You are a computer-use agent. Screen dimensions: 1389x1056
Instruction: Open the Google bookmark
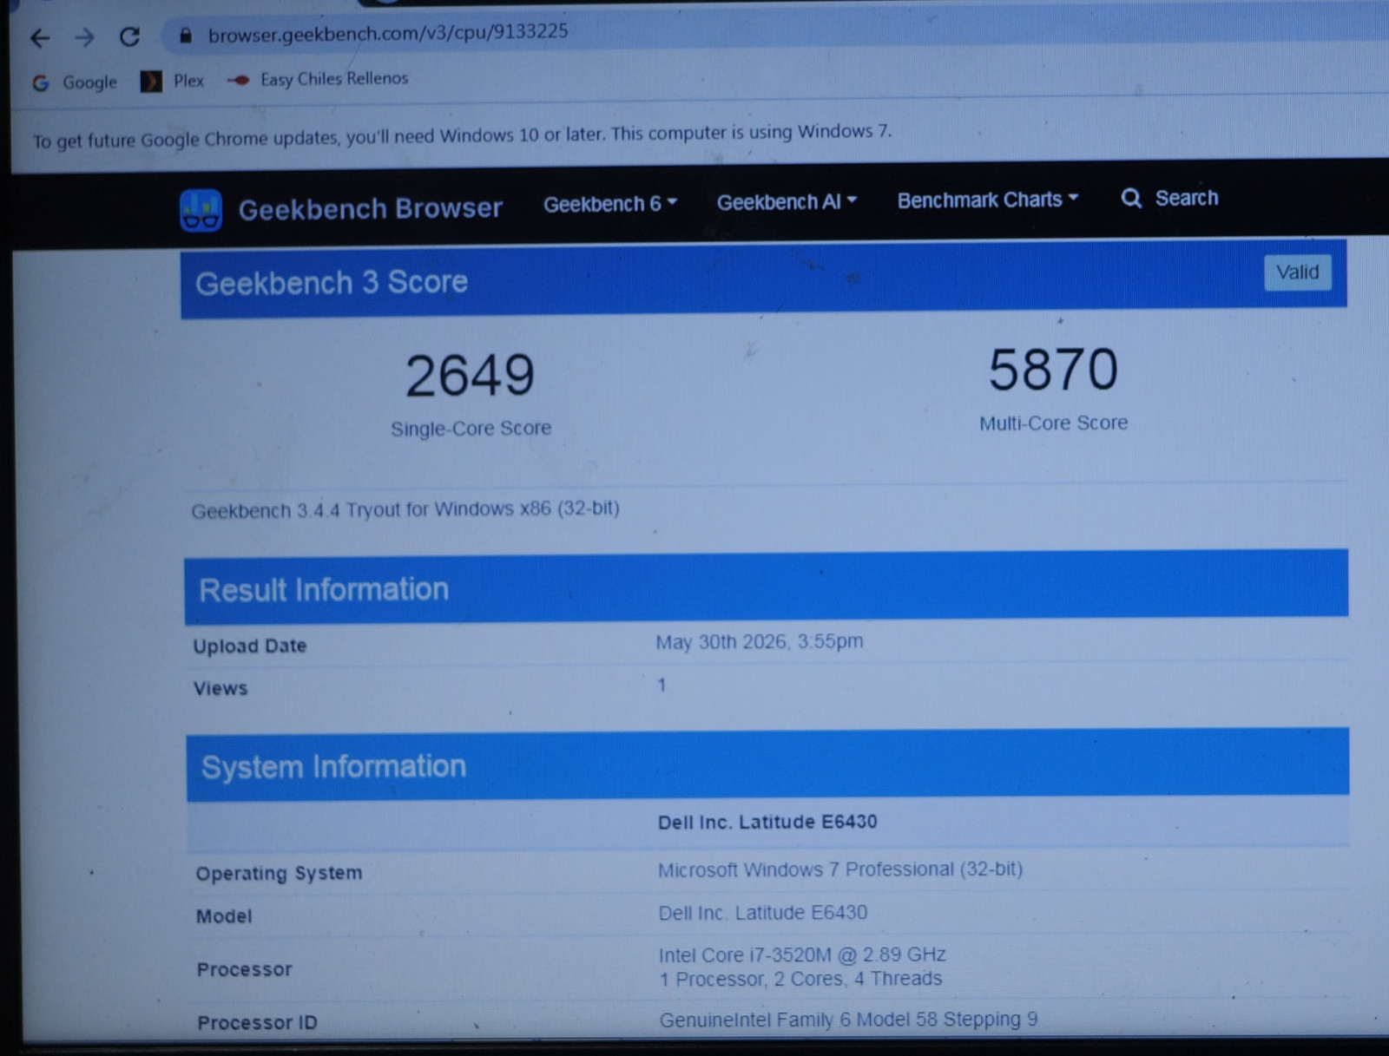click(x=75, y=82)
